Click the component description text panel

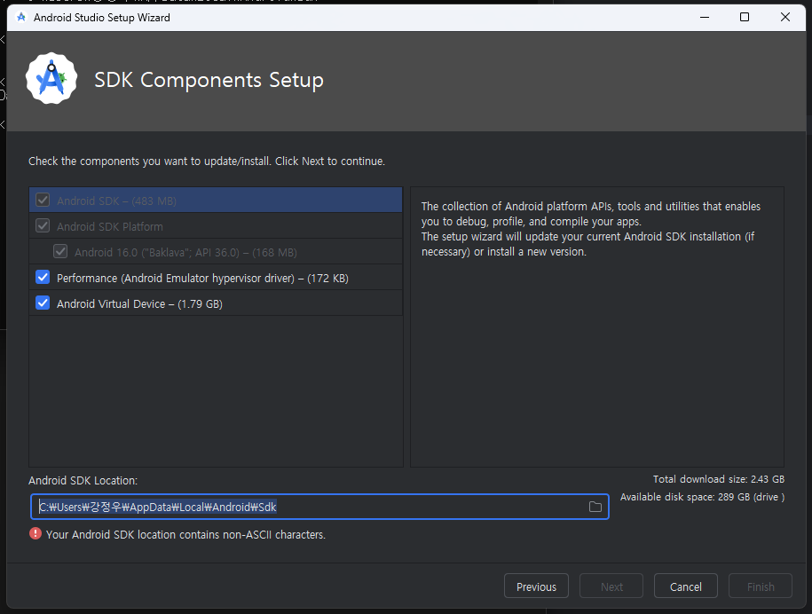click(x=597, y=327)
